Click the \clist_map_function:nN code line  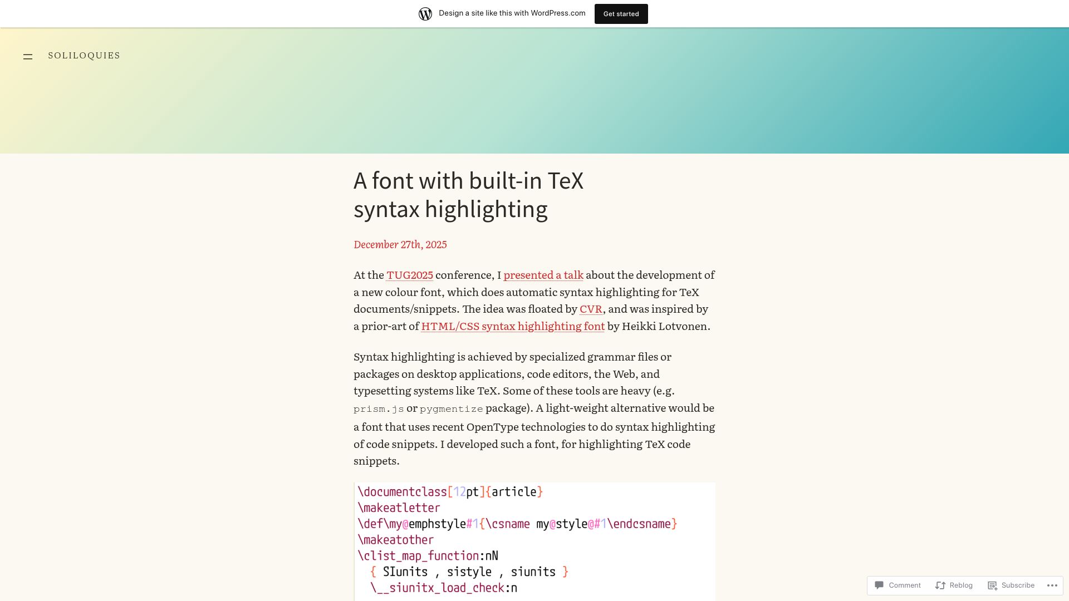click(x=428, y=556)
